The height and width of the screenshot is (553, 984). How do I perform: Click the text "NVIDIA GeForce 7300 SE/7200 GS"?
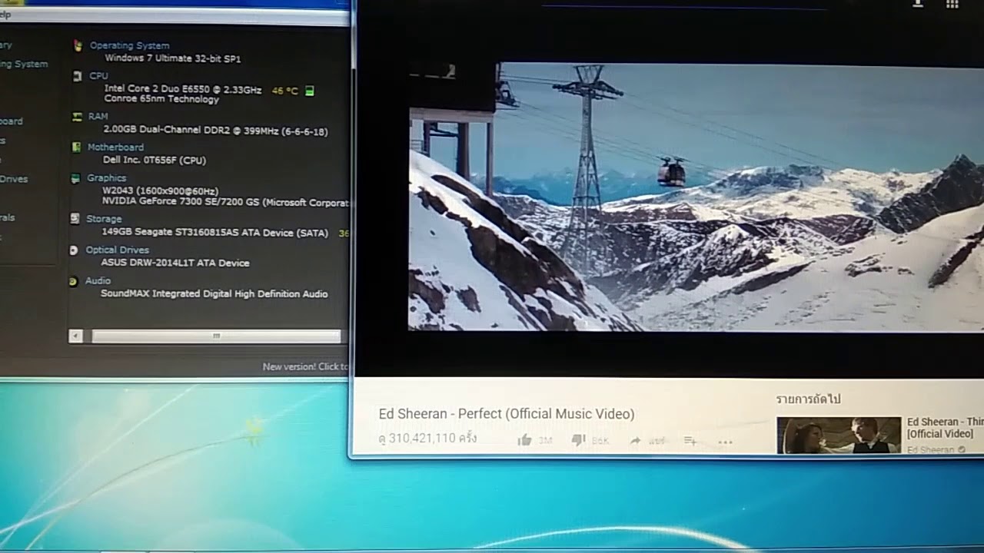pos(181,201)
